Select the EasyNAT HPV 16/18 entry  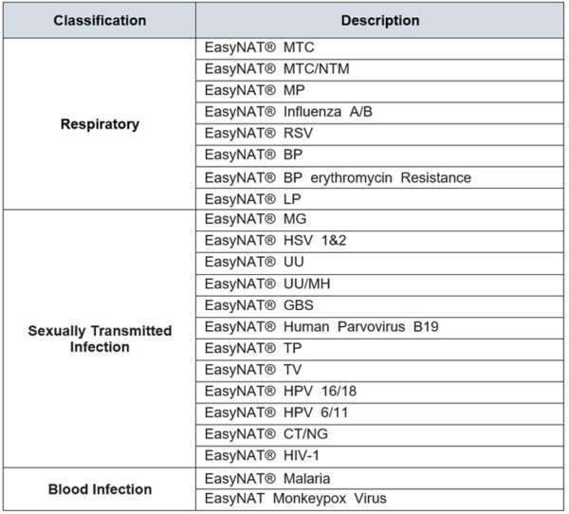tap(267, 391)
